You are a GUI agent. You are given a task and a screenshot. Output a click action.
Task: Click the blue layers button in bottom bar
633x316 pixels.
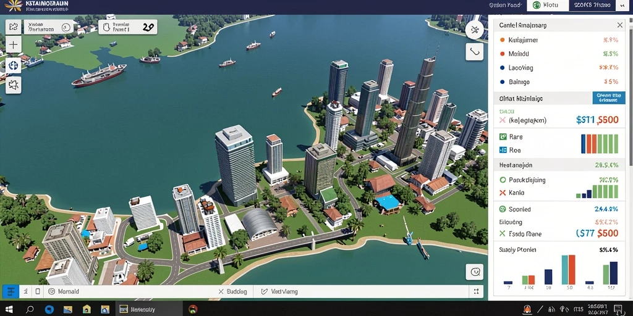(11, 291)
